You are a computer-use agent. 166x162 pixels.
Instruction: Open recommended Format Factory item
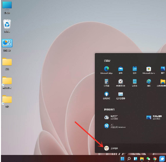pos(111,117)
